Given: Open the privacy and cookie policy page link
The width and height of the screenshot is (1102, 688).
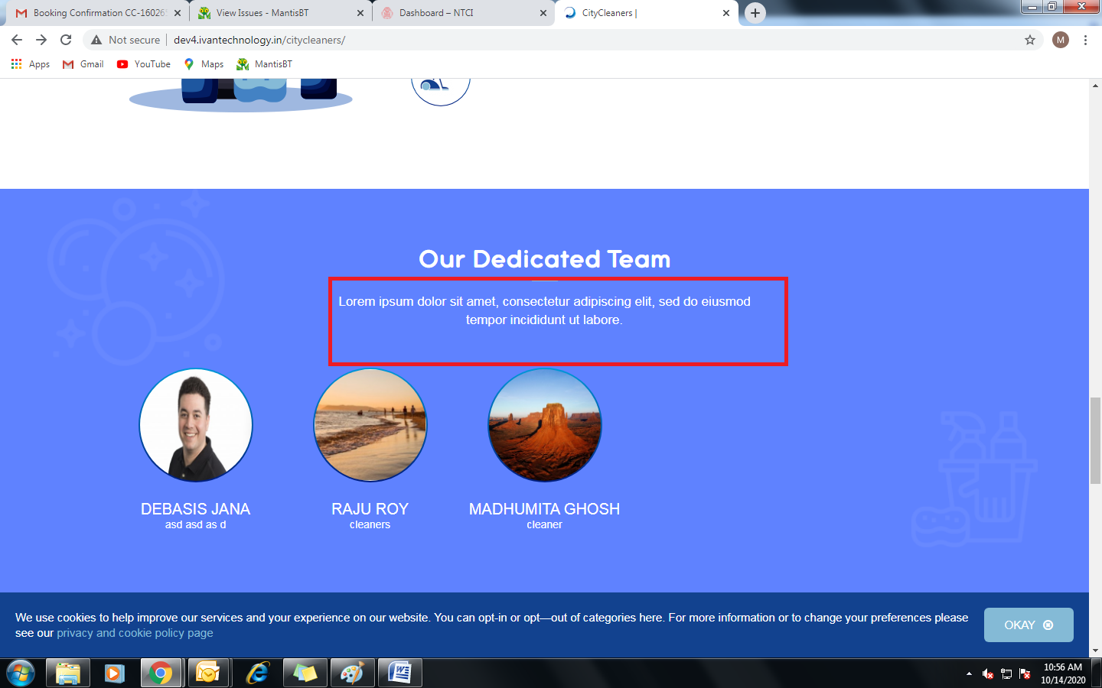Looking at the screenshot, I should [x=135, y=633].
